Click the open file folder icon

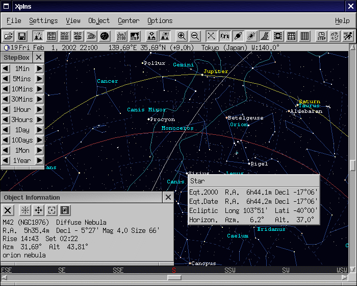(x=8, y=36)
